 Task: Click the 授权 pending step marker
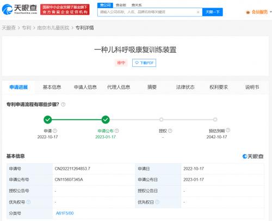point(161,120)
